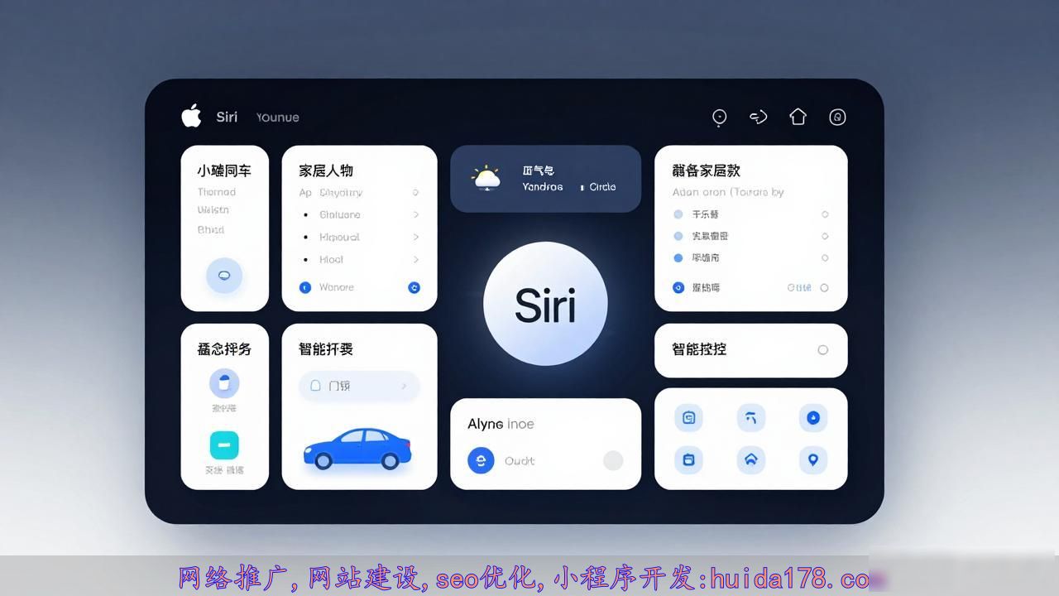1059x596 pixels.
Task: Toggle the gray circle in the Alyne inoe card
Action: pyautogui.click(x=613, y=460)
